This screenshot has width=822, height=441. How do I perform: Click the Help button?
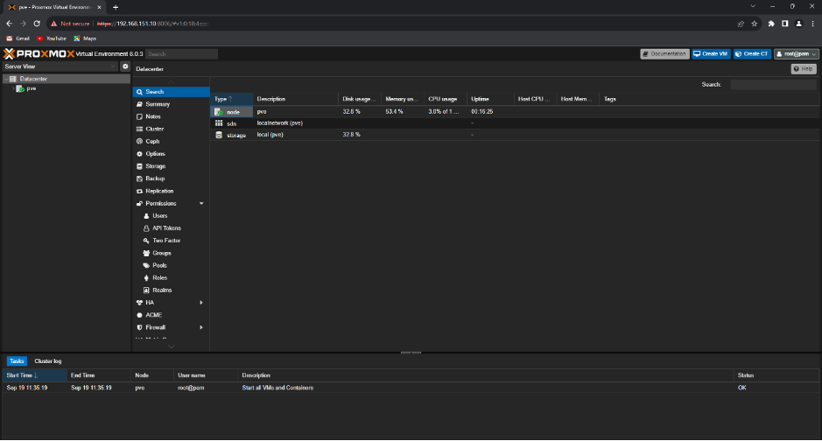(x=804, y=69)
